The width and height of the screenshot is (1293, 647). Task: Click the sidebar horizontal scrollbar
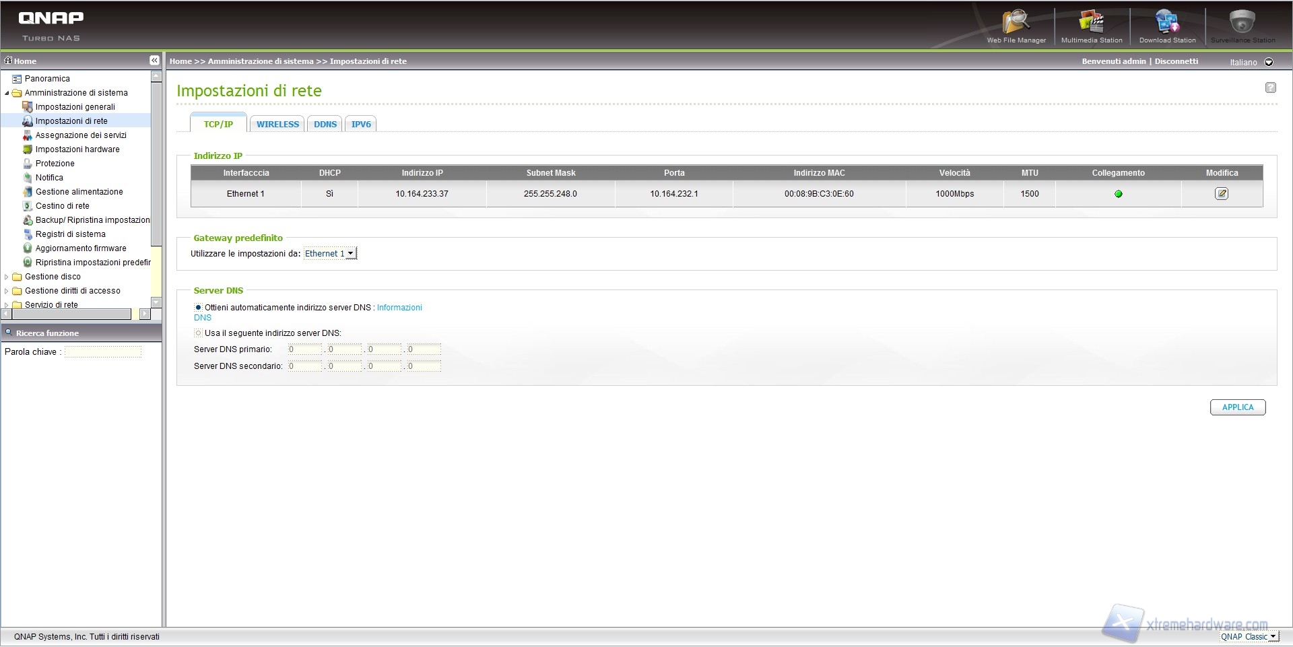(x=67, y=314)
